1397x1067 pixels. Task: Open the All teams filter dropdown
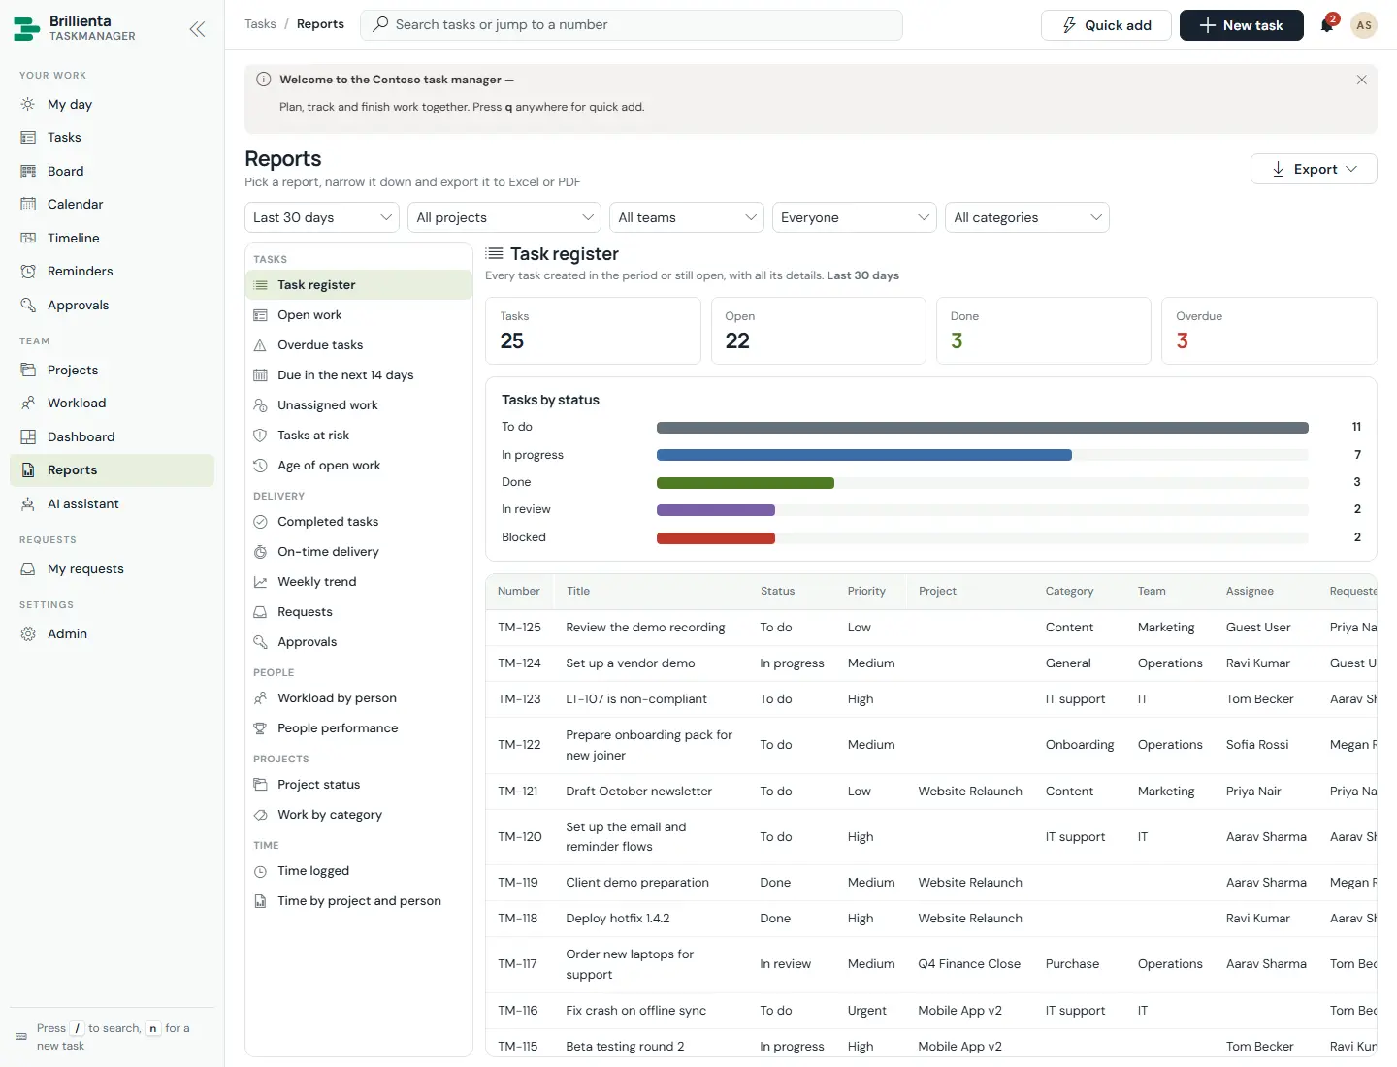tap(687, 217)
